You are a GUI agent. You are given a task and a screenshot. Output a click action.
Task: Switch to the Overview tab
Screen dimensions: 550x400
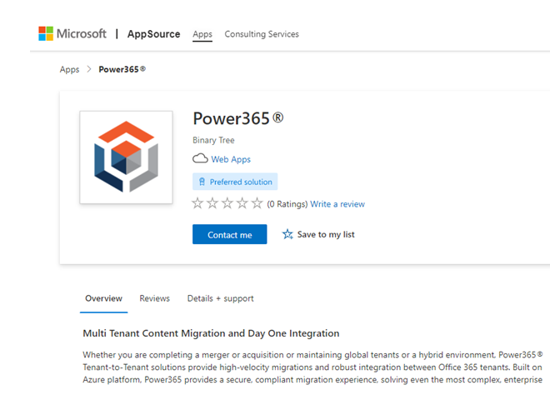[104, 298]
